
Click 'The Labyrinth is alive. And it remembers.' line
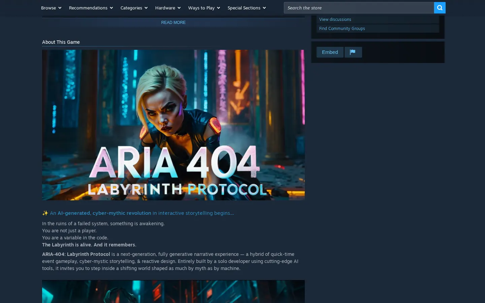click(89, 245)
